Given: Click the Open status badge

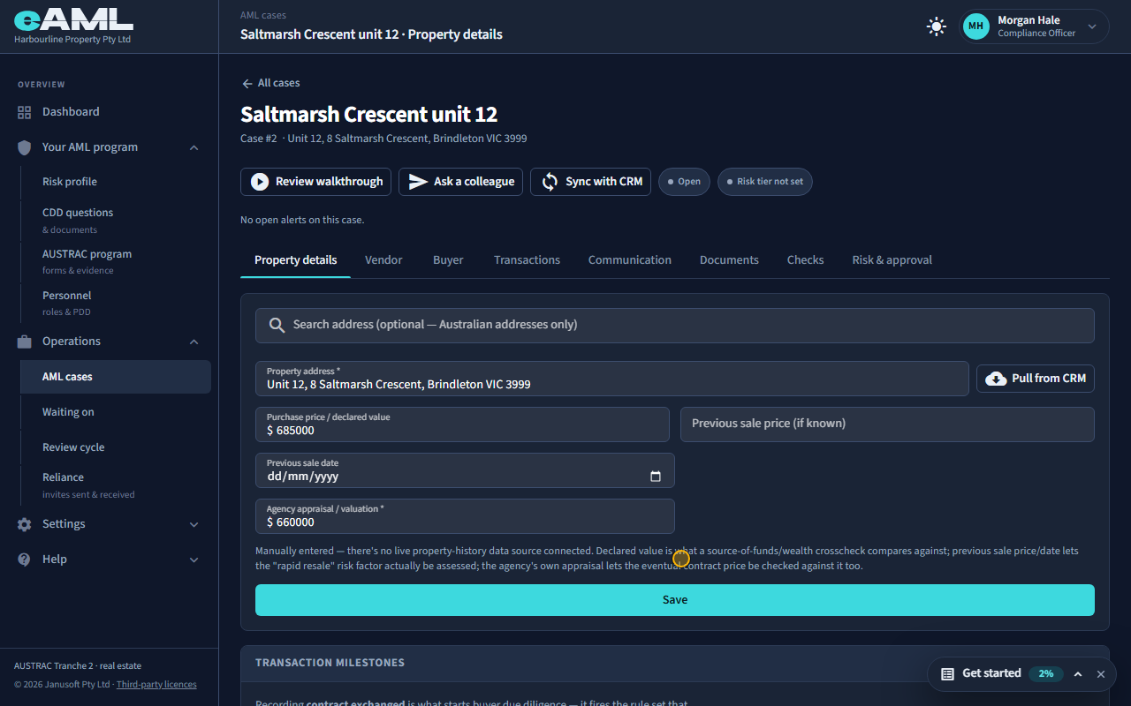Looking at the screenshot, I should (684, 182).
